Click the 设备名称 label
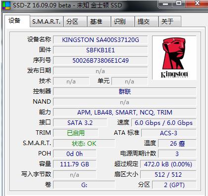Screen dimensions: 208x196 coord(39,39)
